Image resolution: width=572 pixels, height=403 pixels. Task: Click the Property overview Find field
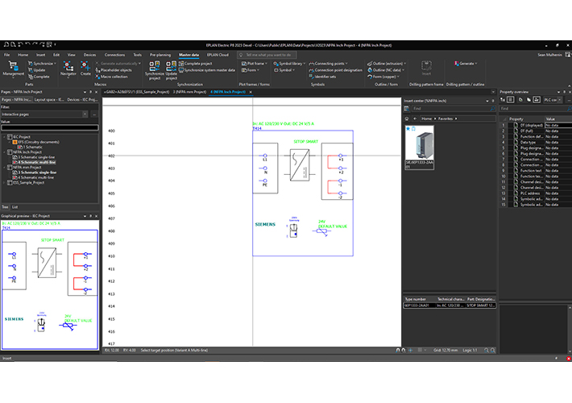pyautogui.click(x=535, y=109)
